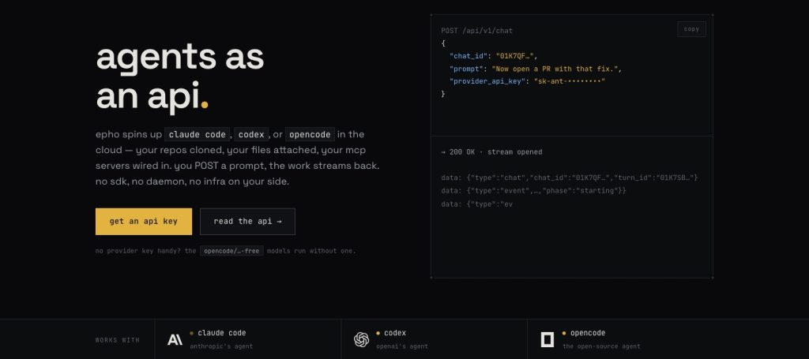Image resolution: width=809 pixels, height=359 pixels.
Task: Open the 'read the api →' link
Action: pos(247,222)
